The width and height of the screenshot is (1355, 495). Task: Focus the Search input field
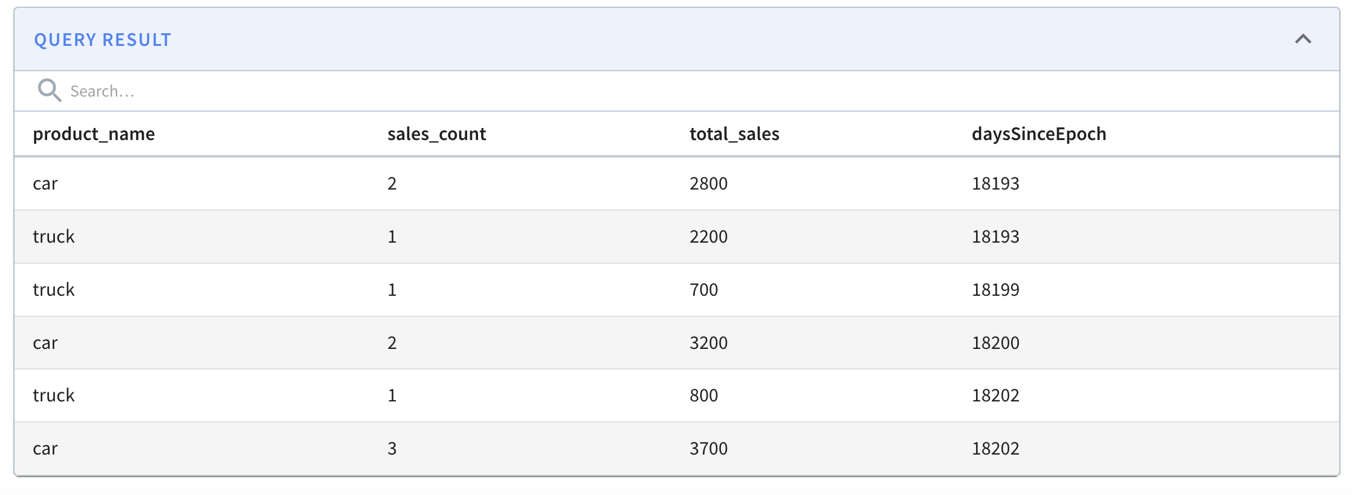pyautogui.click(x=363, y=91)
